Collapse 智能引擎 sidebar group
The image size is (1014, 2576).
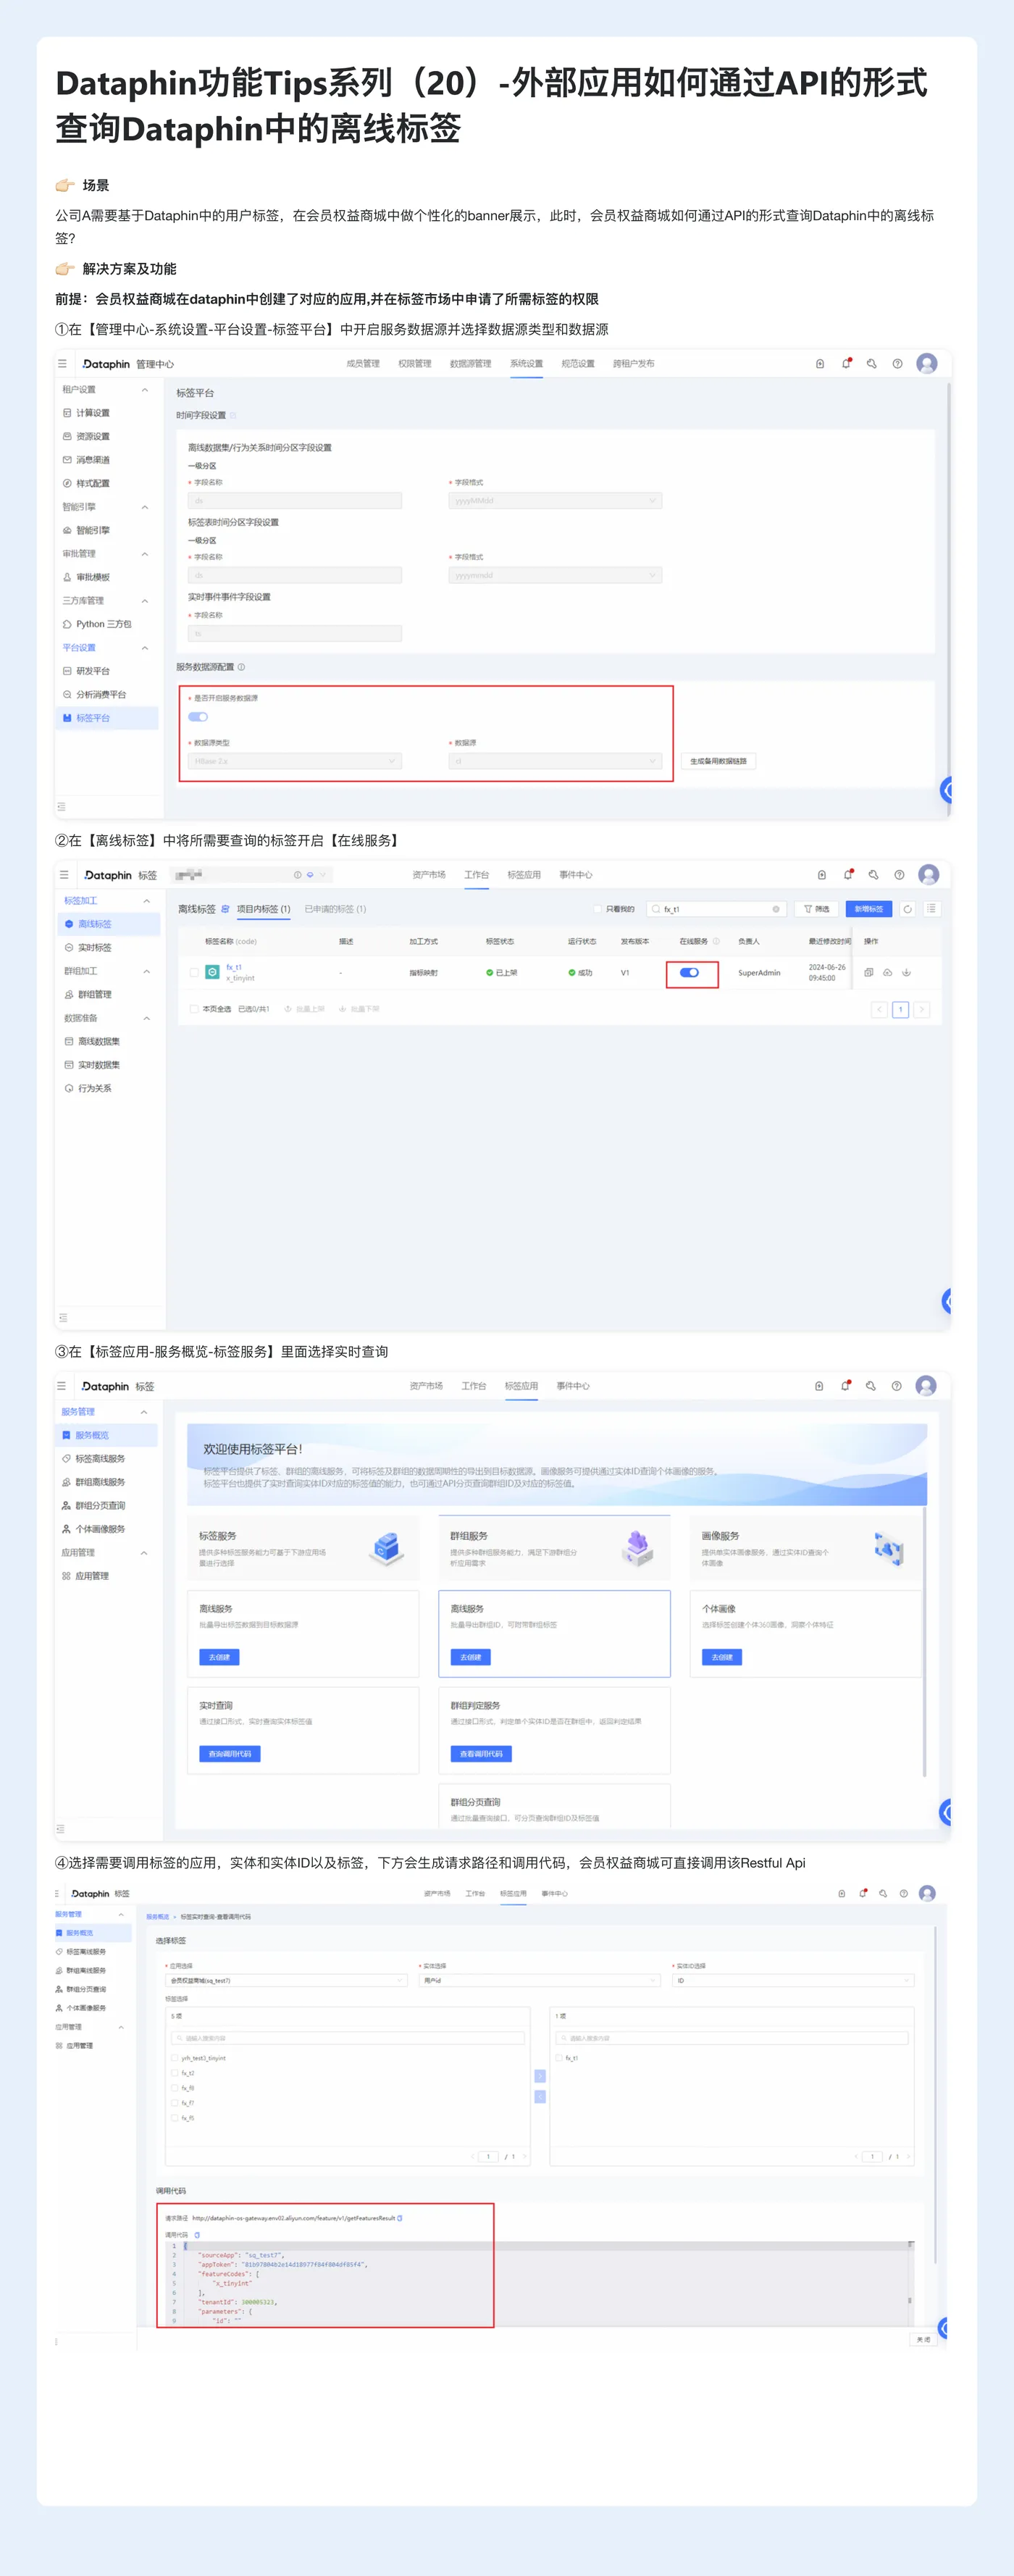point(145,507)
